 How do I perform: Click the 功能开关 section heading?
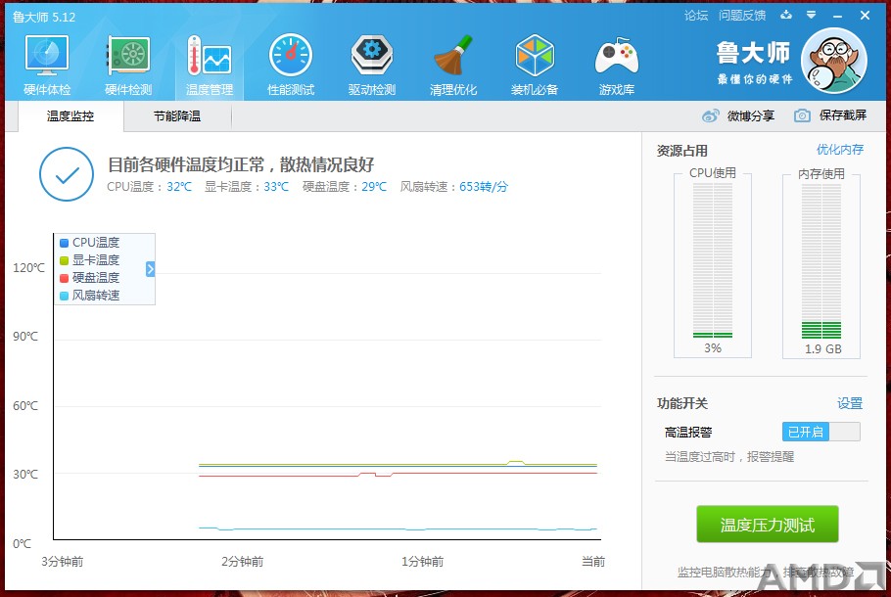pyautogui.click(x=681, y=403)
